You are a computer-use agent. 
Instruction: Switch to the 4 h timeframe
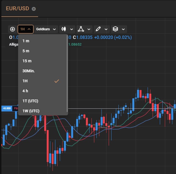[43, 91]
